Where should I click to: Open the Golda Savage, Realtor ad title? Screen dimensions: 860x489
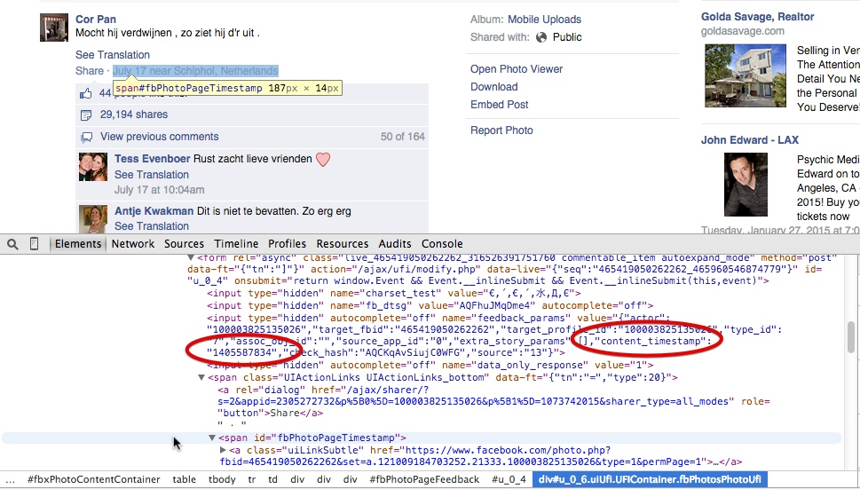pos(757,17)
